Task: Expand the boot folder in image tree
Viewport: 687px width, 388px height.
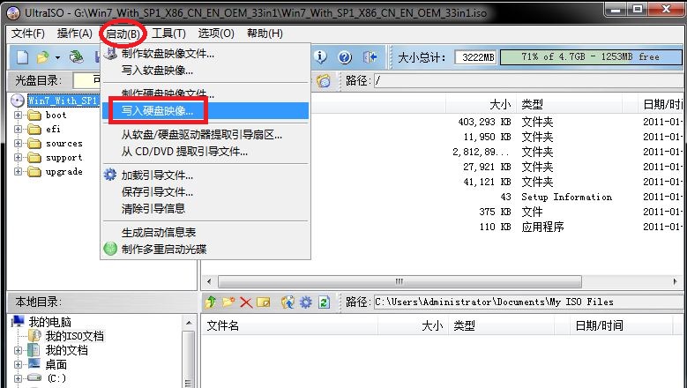Action: (19, 115)
